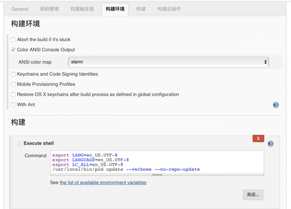Enable Mobile Provisioning Profiles

point(13,84)
